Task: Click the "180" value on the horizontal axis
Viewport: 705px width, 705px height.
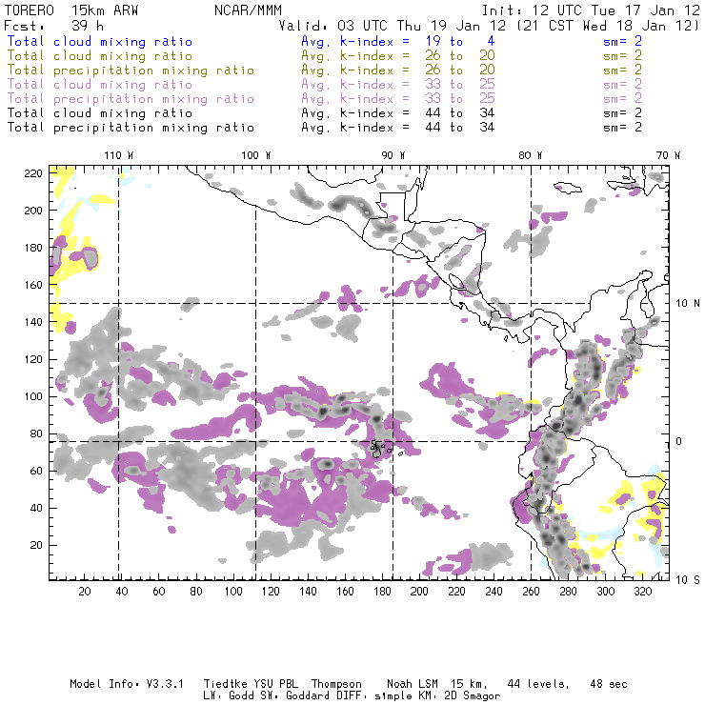Action: click(x=382, y=592)
